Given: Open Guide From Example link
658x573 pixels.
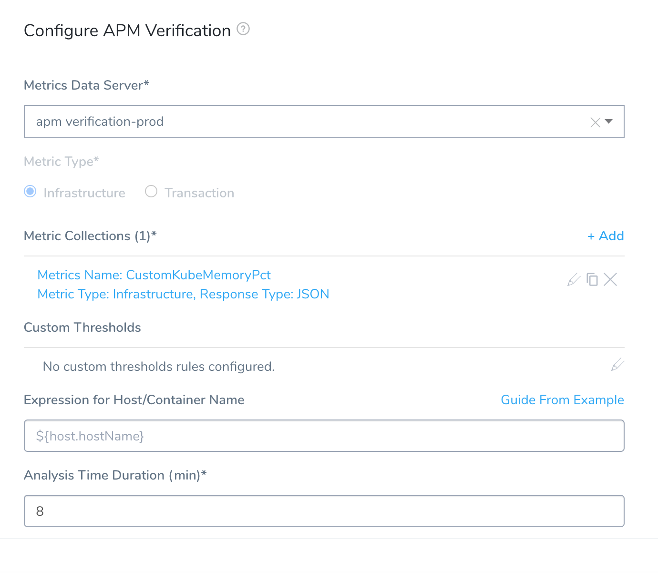Looking at the screenshot, I should tap(562, 400).
